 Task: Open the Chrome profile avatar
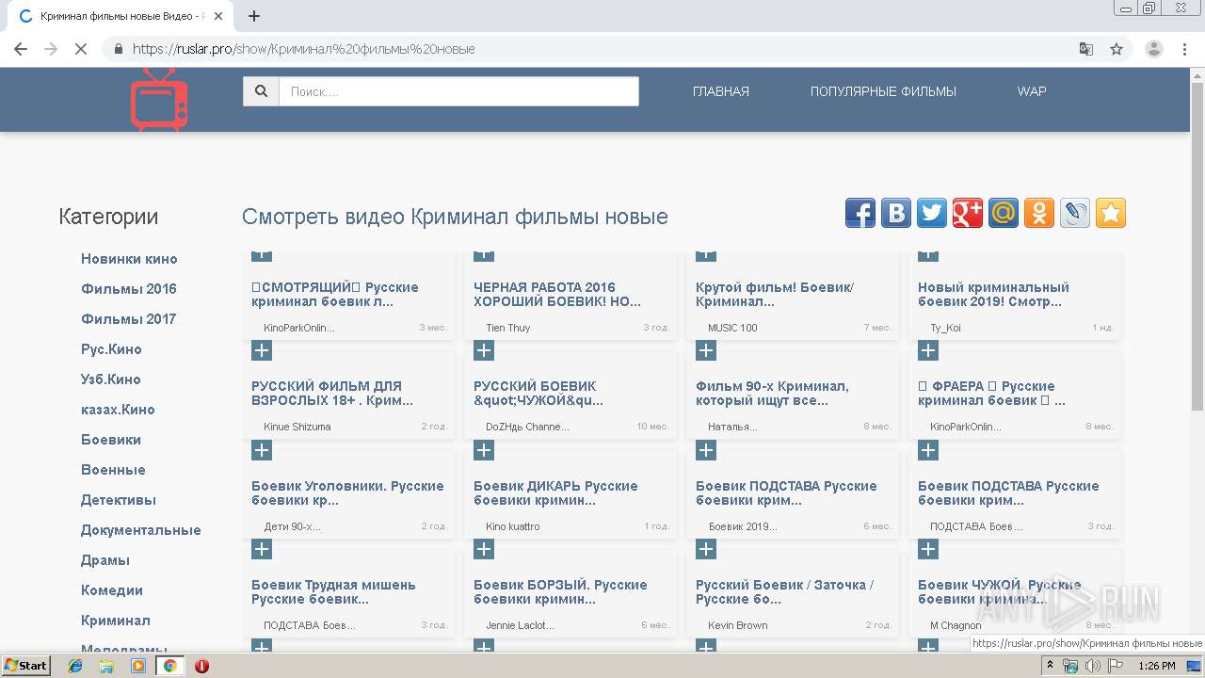pyautogui.click(x=1154, y=49)
